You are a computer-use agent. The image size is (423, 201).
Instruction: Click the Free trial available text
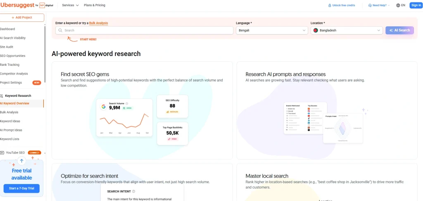point(21,174)
